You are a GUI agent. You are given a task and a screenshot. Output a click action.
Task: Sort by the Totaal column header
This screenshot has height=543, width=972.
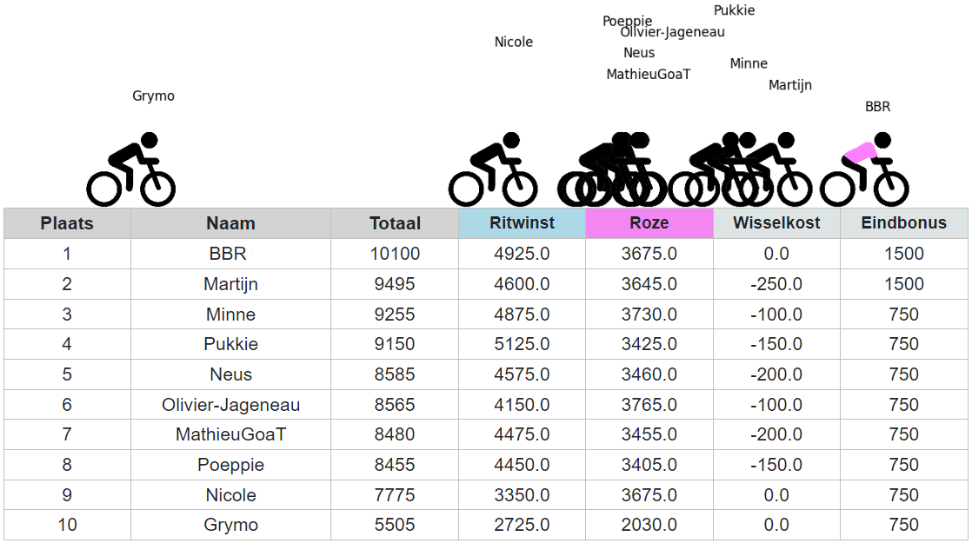[395, 223]
